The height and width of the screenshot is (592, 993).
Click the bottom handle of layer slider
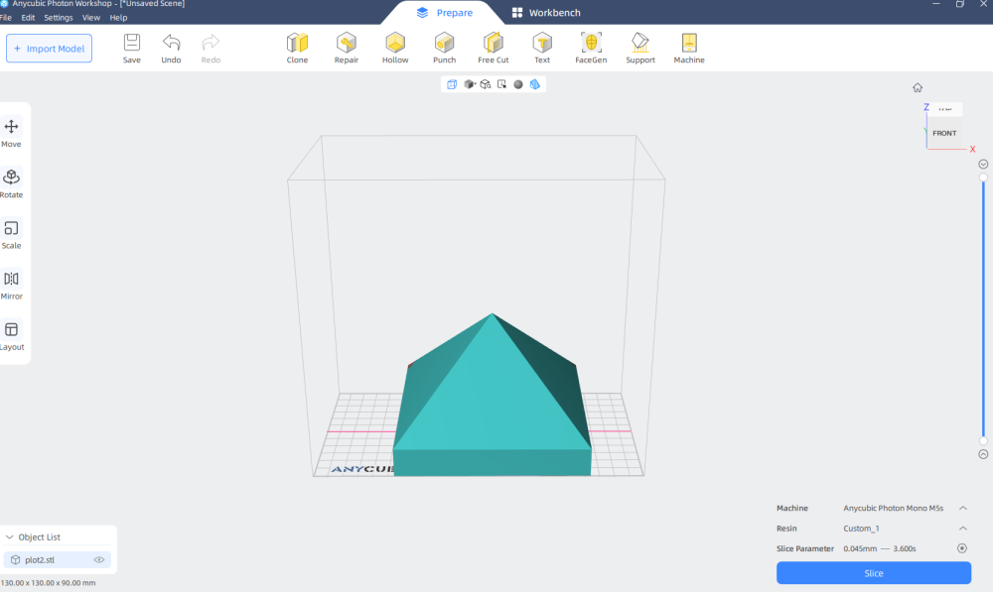pyautogui.click(x=983, y=441)
